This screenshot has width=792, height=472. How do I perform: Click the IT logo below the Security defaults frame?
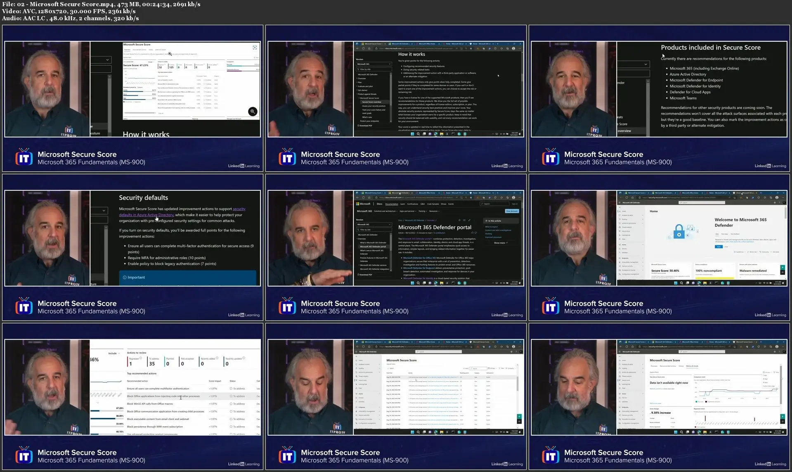pyautogui.click(x=24, y=306)
